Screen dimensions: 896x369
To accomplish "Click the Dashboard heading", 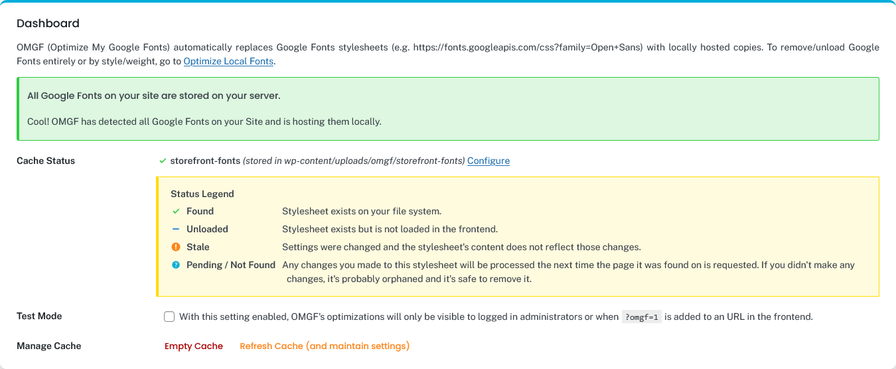I will [48, 23].
